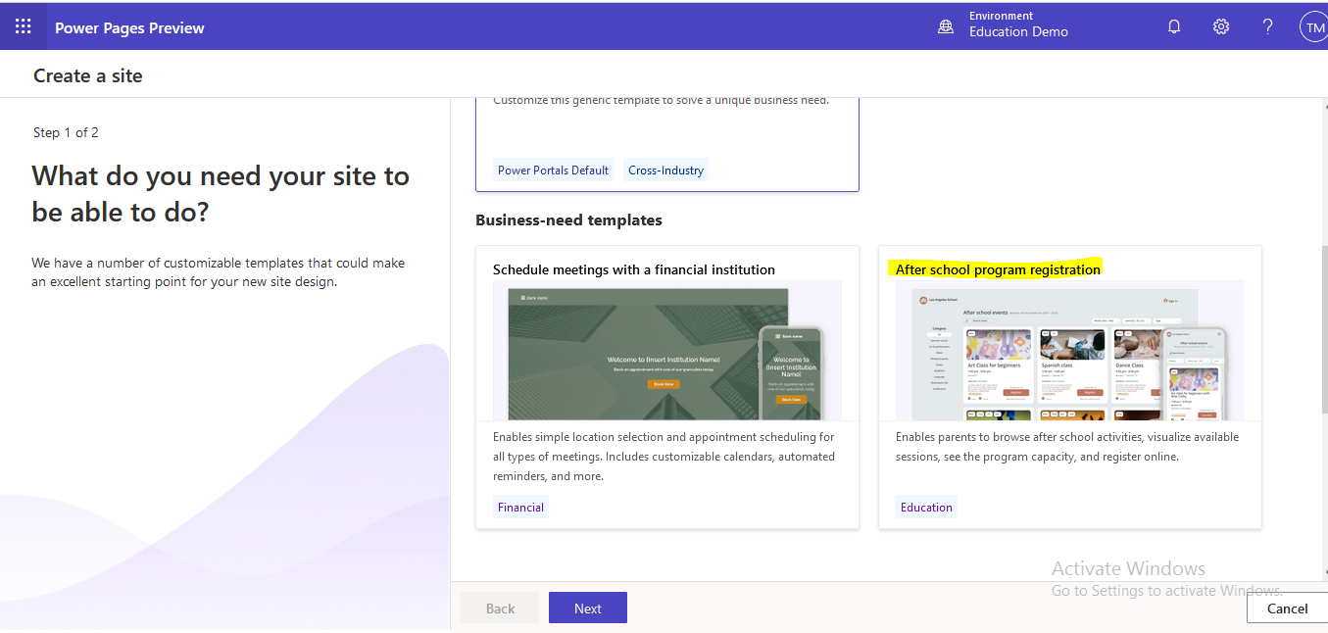Click the after school template preview image

pyautogui.click(x=1068, y=355)
